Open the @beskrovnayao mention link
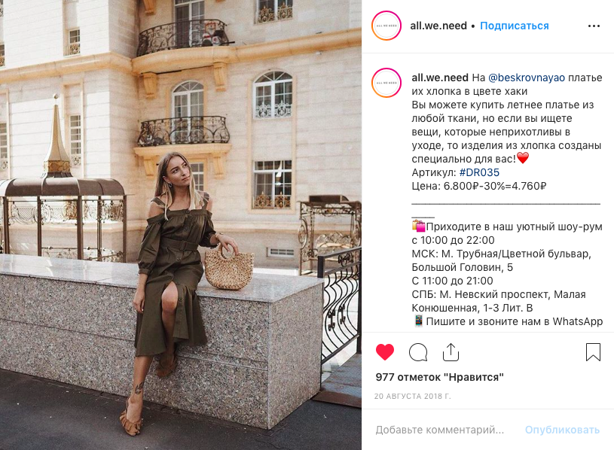Viewport: 614px width, 450px height. 527,78
